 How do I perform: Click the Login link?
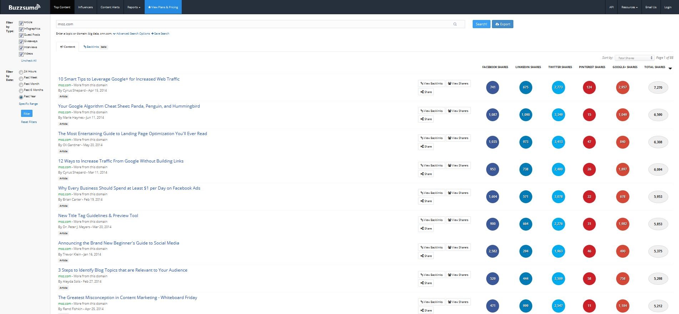click(668, 7)
